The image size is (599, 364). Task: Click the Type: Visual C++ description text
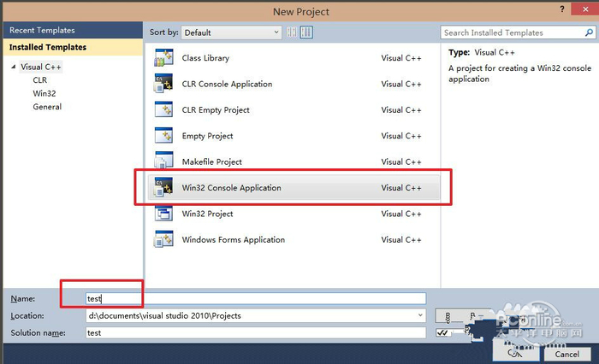(481, 52)
